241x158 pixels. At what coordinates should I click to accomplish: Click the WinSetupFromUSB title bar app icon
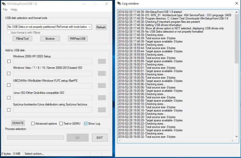coord(4,4)
